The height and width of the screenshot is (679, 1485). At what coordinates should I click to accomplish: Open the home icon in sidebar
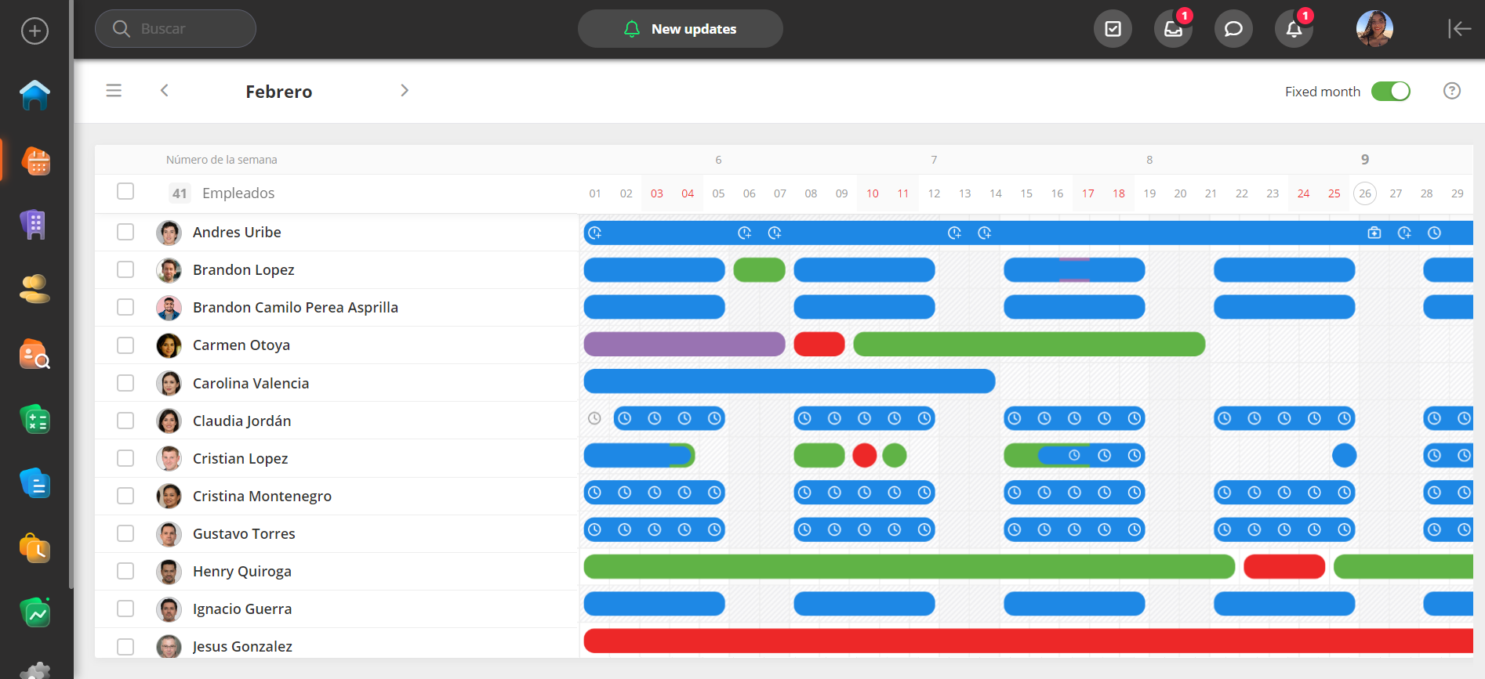[34, 96]
